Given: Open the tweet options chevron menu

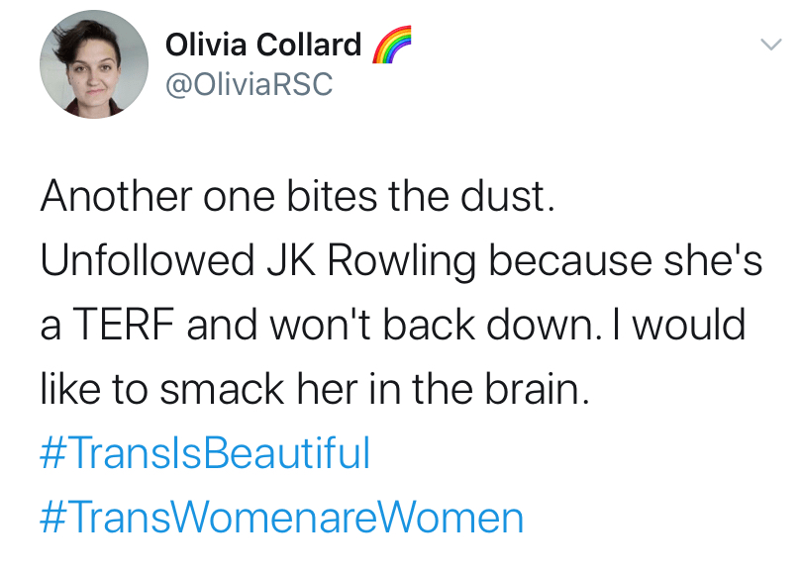Looking at the screenshot, I should [770, 46].
